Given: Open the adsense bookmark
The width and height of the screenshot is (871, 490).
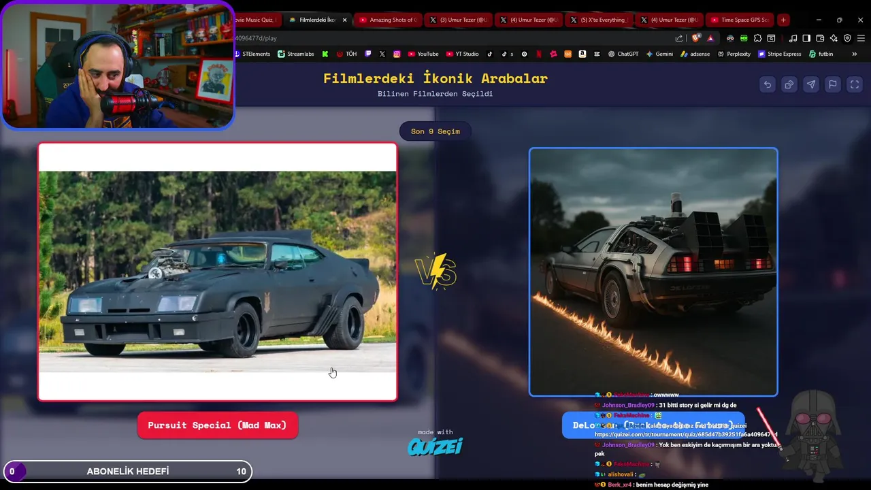Looking at the screenshot, I should point(695,54).
